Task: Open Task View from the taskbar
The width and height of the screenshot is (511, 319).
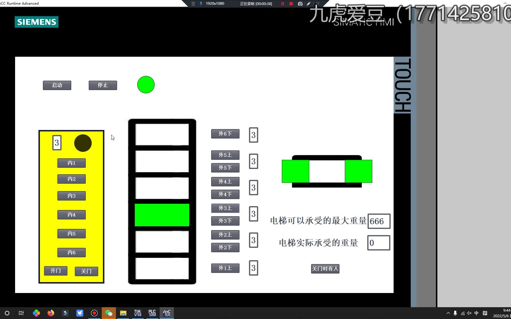Action: pyautogui.click(x=21, y=313)
